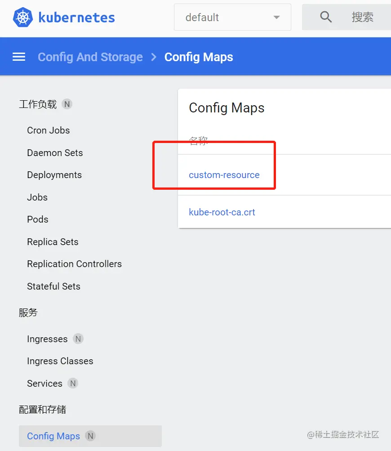Select Config Maps in the sidebar
This screenshot has height=451, width=391.
(90, 436)
